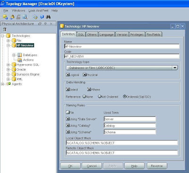This screenshot has width=189, height=173.
Task: Toggle the Physical checkbox
Action: pos(85,75)
